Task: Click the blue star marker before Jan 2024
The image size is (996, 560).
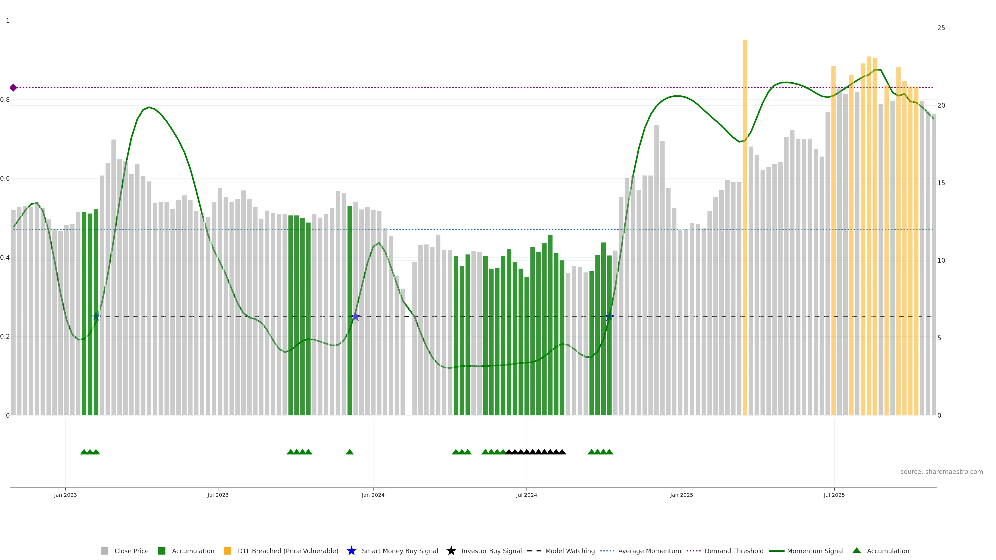Action: pyautogui.click(x=356, y=317)
